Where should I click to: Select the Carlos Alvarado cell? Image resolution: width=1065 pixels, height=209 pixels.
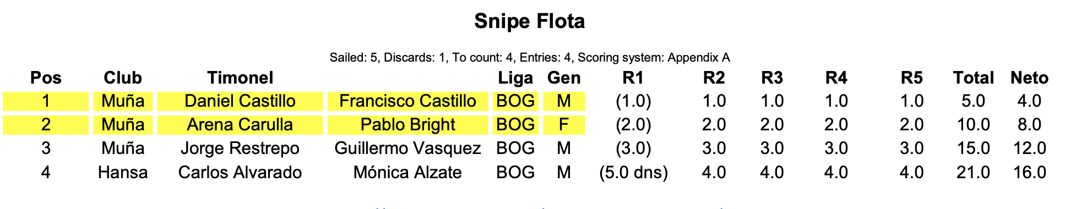click(x=240, y=172)
